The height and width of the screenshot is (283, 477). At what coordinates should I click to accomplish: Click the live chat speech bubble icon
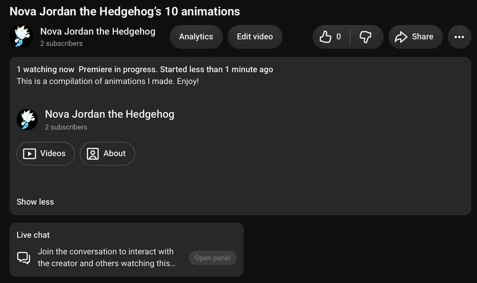[x=23, y=258]
